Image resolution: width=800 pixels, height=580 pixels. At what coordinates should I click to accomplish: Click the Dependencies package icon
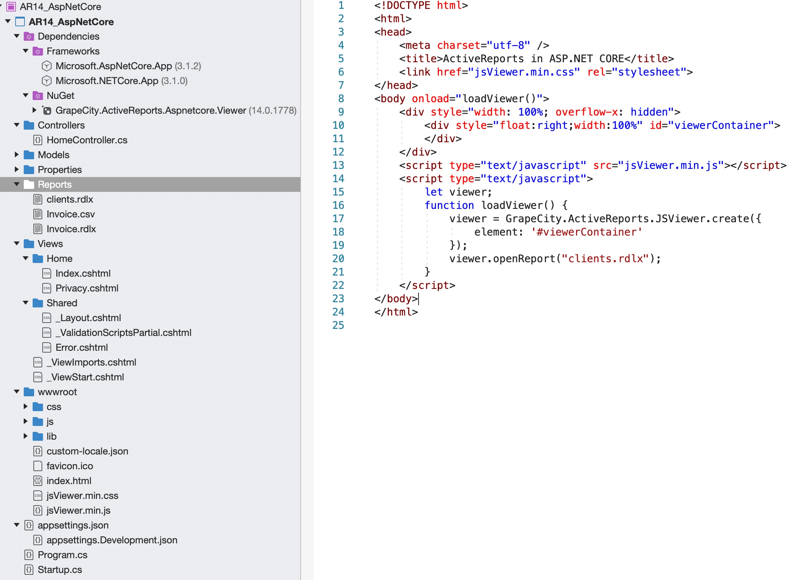click(29, 36)
